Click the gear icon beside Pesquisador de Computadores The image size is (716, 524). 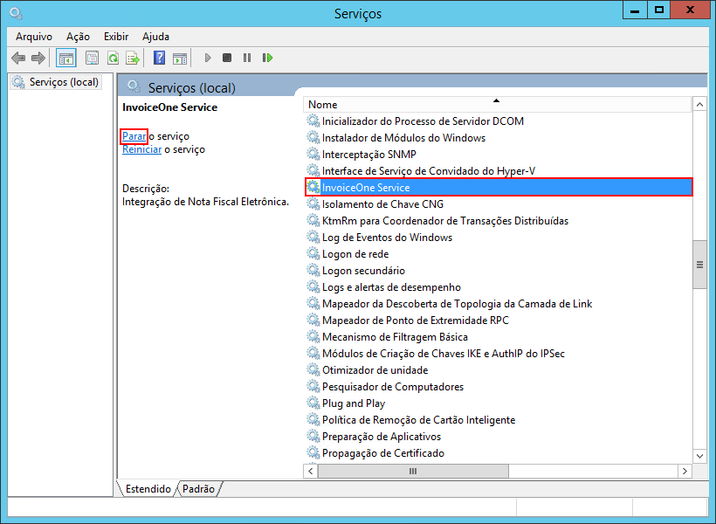(313, 386)
